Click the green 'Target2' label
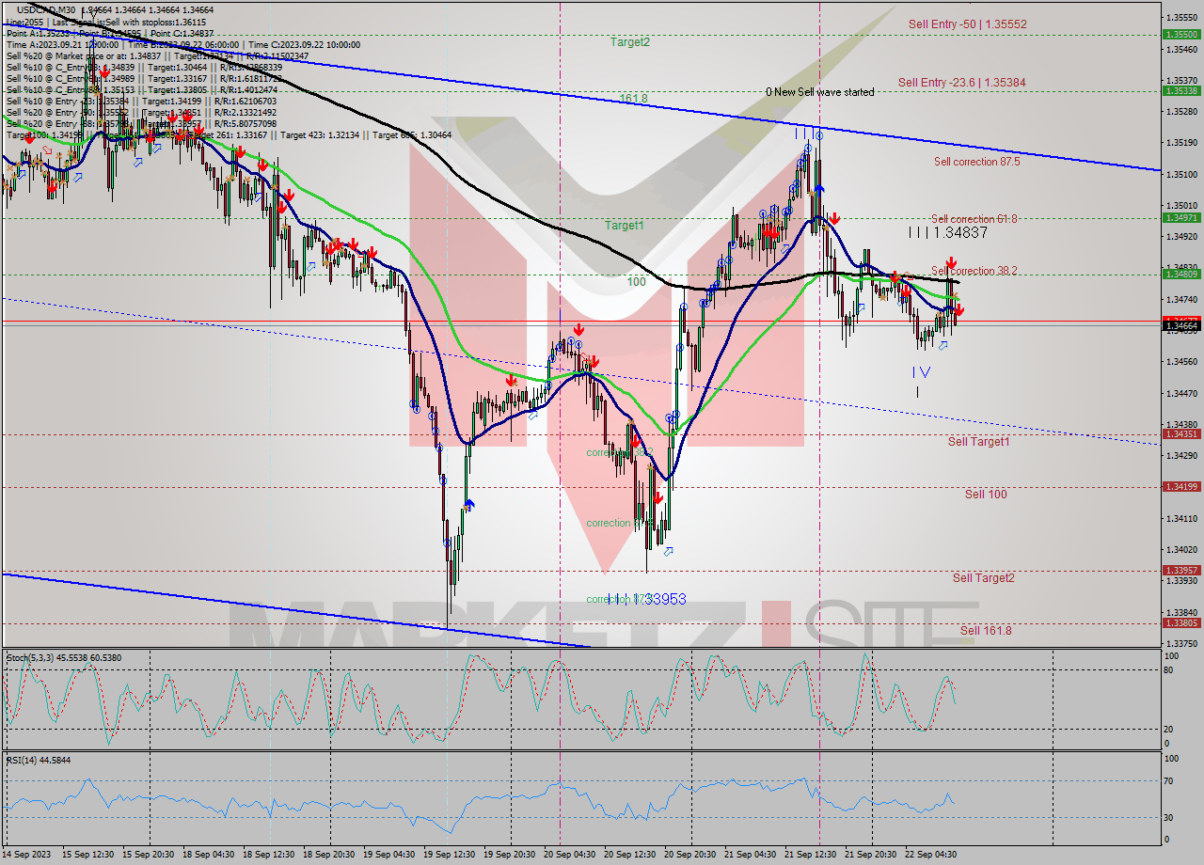The height and width of the screenshot is (865, 1204). 629,42
